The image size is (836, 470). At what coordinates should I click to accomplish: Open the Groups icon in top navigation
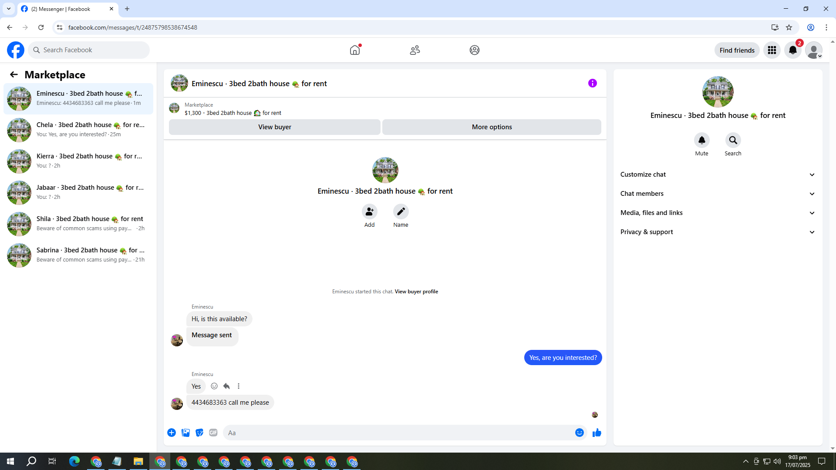tap(475, 50)
